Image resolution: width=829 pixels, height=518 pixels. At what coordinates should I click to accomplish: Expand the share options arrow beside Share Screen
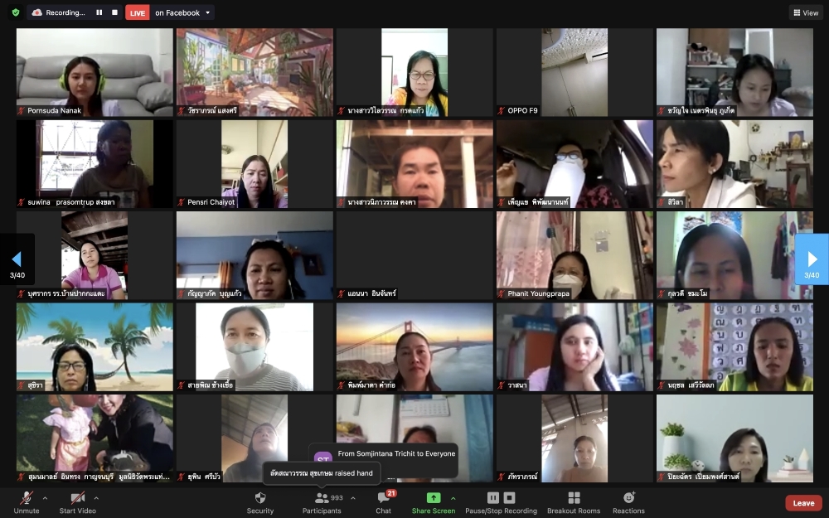pos(453,498)
